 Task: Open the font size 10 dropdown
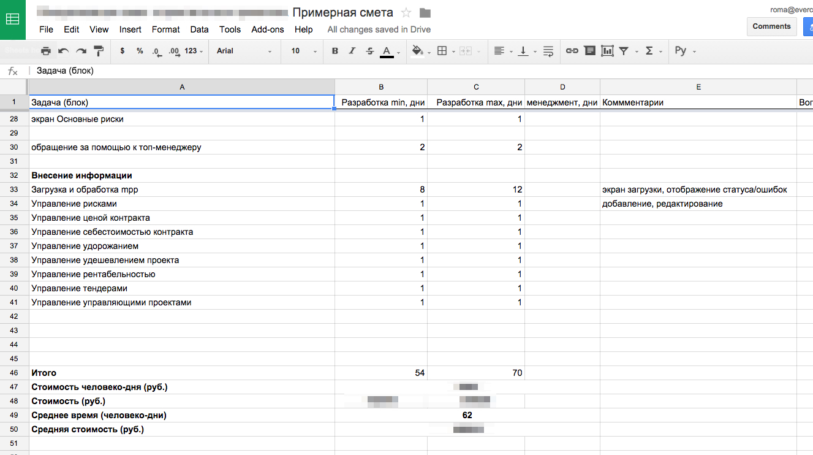pos(303,51)
